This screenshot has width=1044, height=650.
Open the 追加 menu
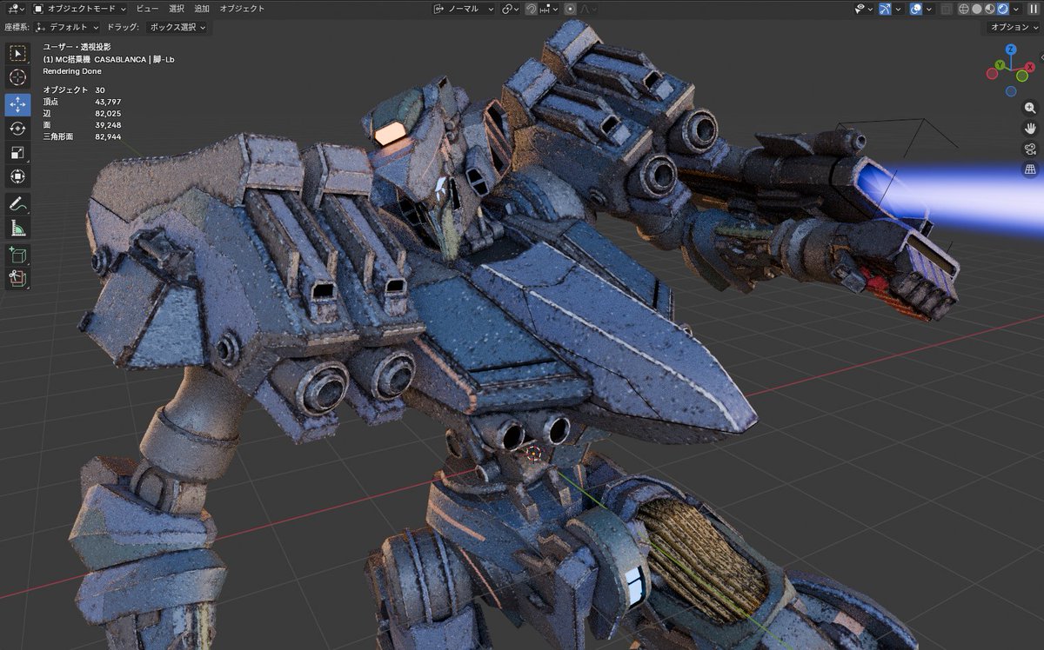pos(202,8)
